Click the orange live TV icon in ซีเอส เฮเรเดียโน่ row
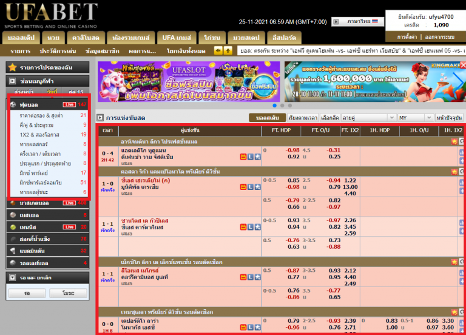The width and height of the screenshot is (466, 335). pyautogui.click(x=243, y=187)
